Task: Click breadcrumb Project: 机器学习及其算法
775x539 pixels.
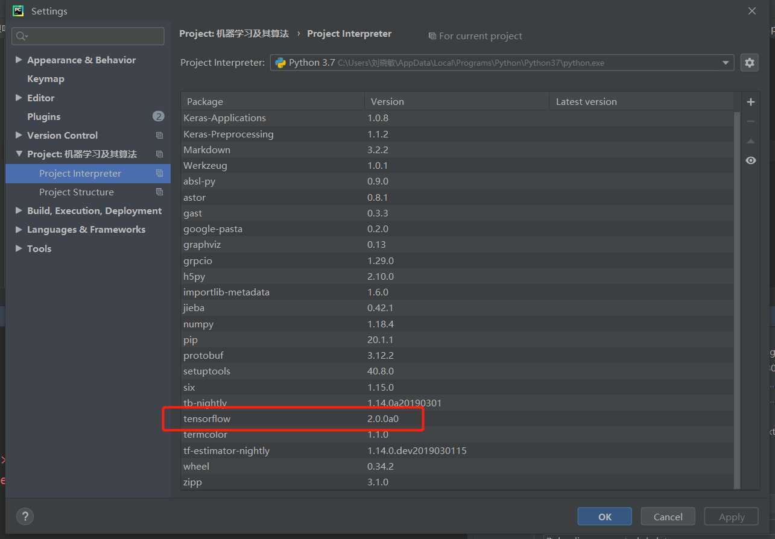Action: (234, 34)
